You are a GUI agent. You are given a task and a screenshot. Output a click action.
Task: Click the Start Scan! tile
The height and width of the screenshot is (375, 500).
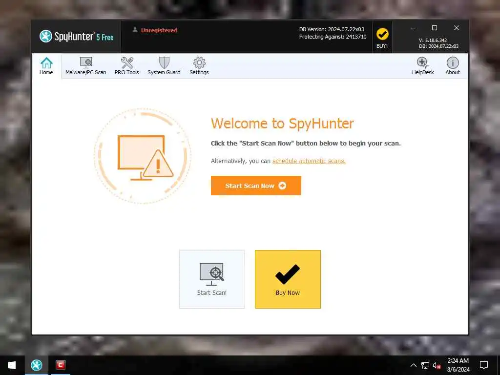(212, 279)
